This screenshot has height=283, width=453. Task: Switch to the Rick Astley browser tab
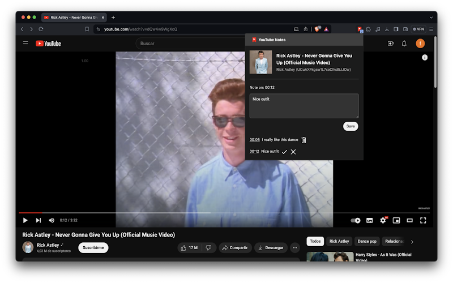pos(74,18)
